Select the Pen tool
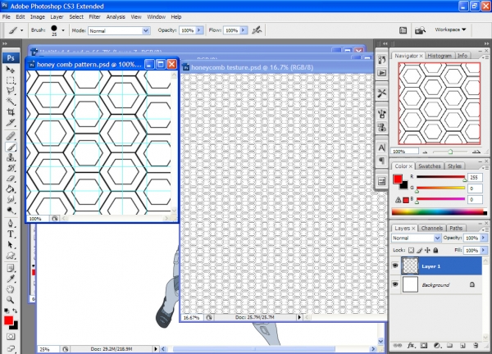Viewport: 492px width, 354px height. 11,223
